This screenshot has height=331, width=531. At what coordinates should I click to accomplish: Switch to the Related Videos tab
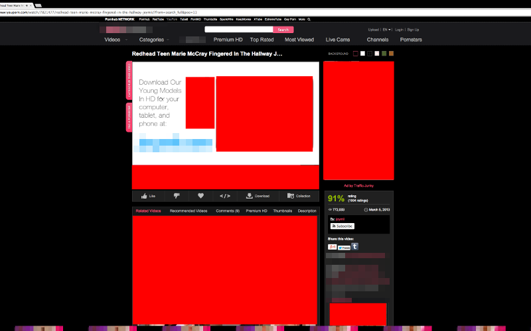tap(148, 211)
